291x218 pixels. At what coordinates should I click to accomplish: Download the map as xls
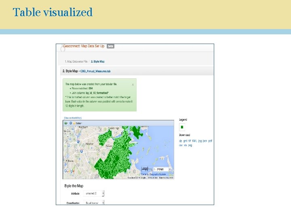[185, 145]
